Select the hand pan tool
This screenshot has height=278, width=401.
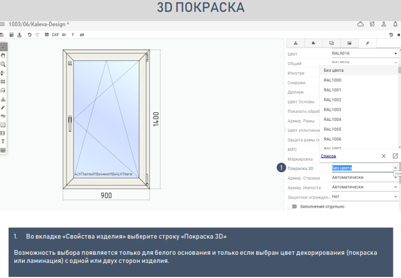pyautogui.click(x=3, y=56)
